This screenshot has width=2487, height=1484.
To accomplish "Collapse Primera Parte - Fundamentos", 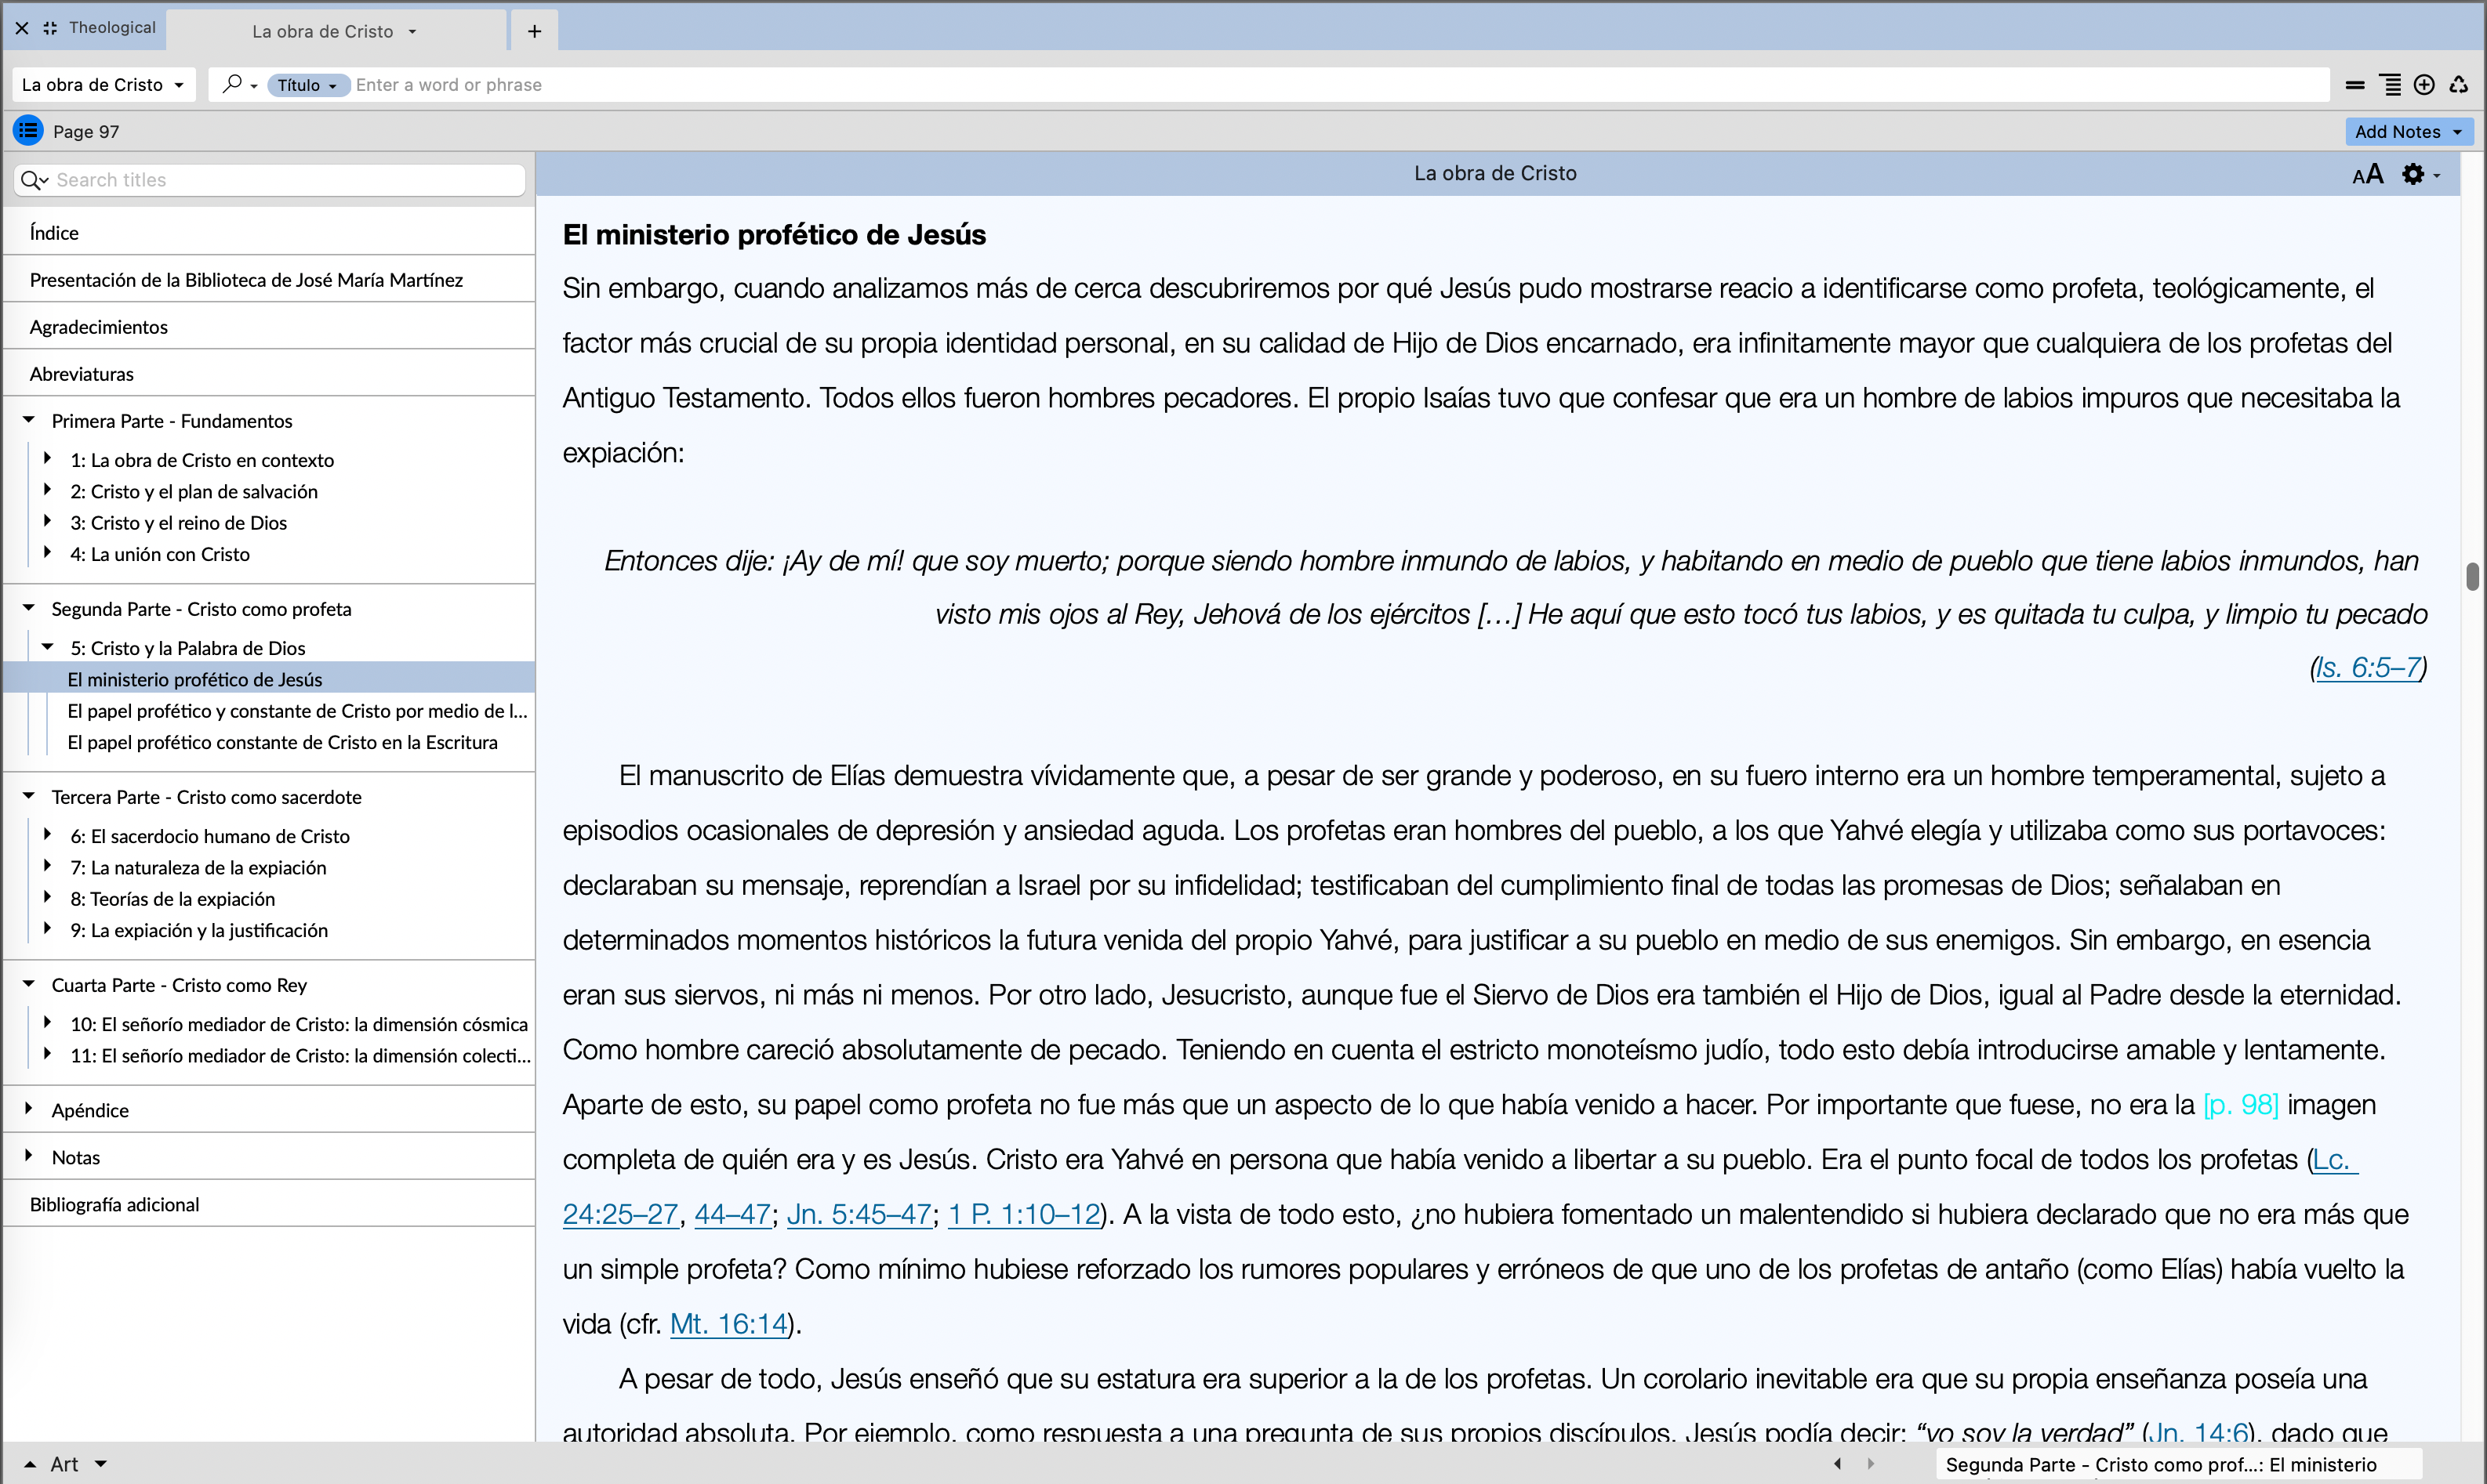I will click(x=29, y=420).
